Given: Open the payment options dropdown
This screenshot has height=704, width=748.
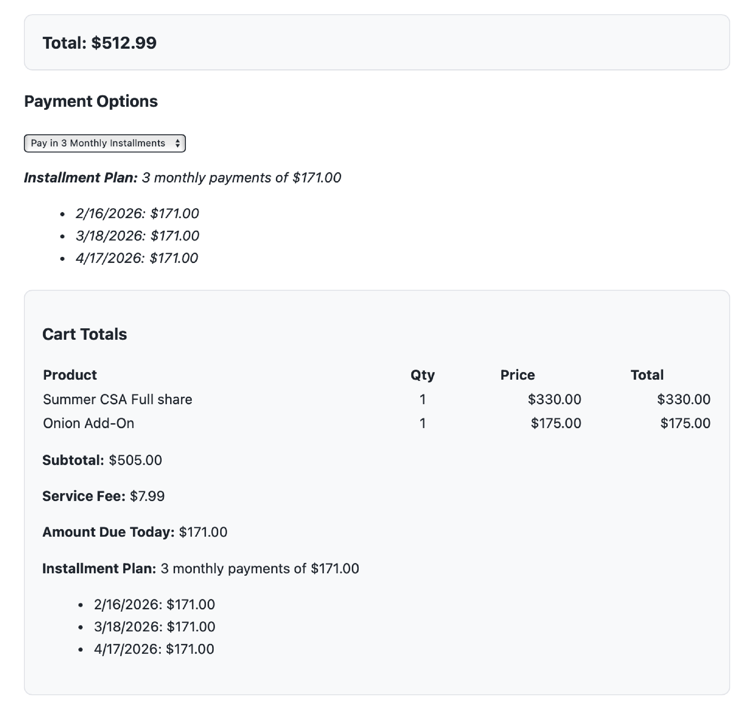Looking at the screenshot, I should click(x=105, y=143).
